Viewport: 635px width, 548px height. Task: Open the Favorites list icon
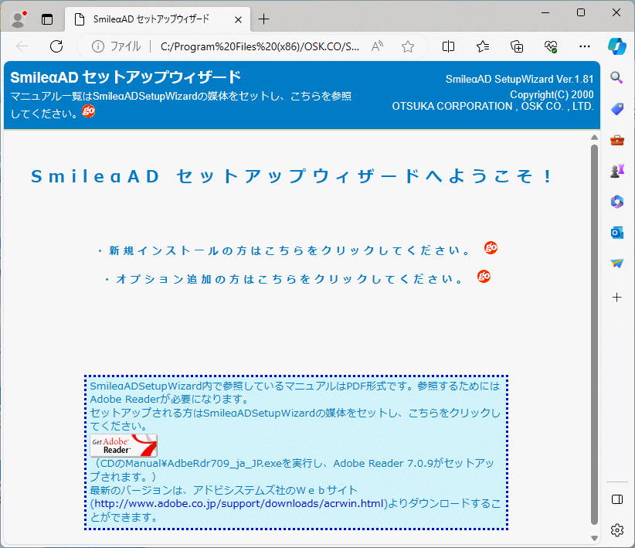tap(482, 46)
